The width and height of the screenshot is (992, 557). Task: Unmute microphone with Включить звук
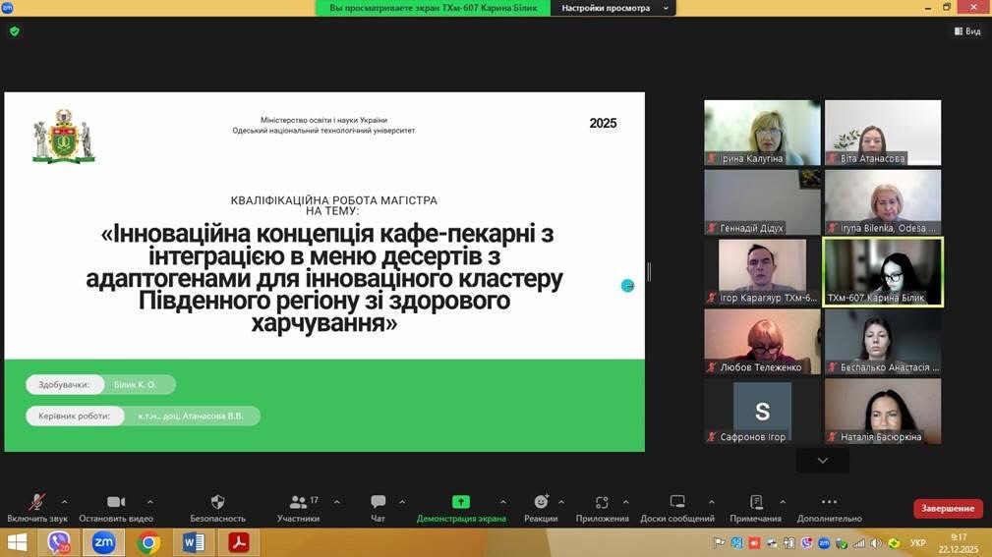[37, 503]
